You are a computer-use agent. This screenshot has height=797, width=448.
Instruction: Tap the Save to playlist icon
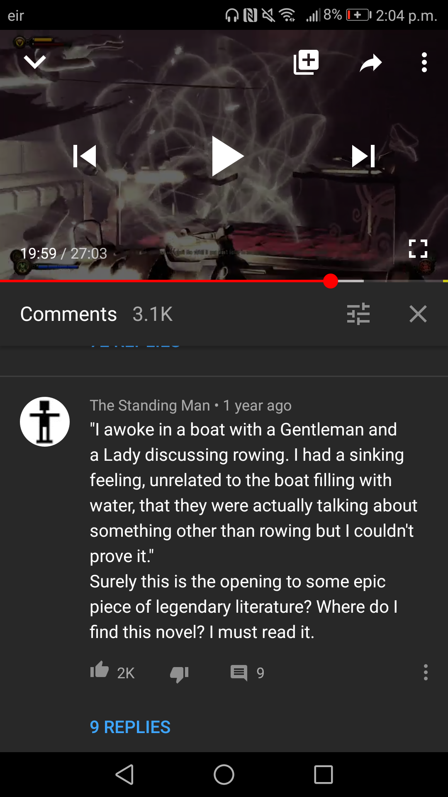(x=306, y=62)
